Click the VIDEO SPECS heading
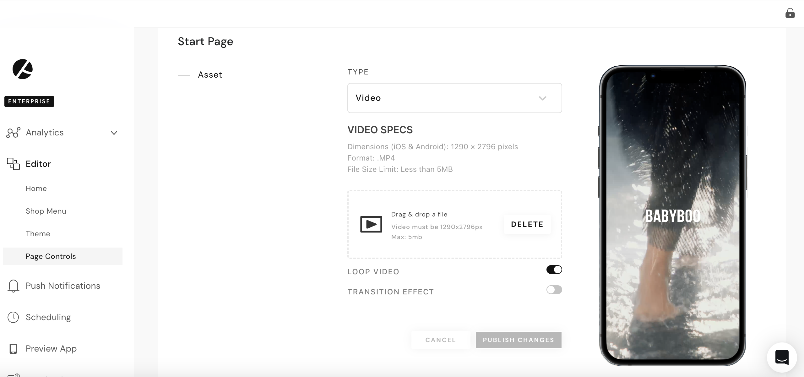 pyautogui.click(x=380, y=130)
